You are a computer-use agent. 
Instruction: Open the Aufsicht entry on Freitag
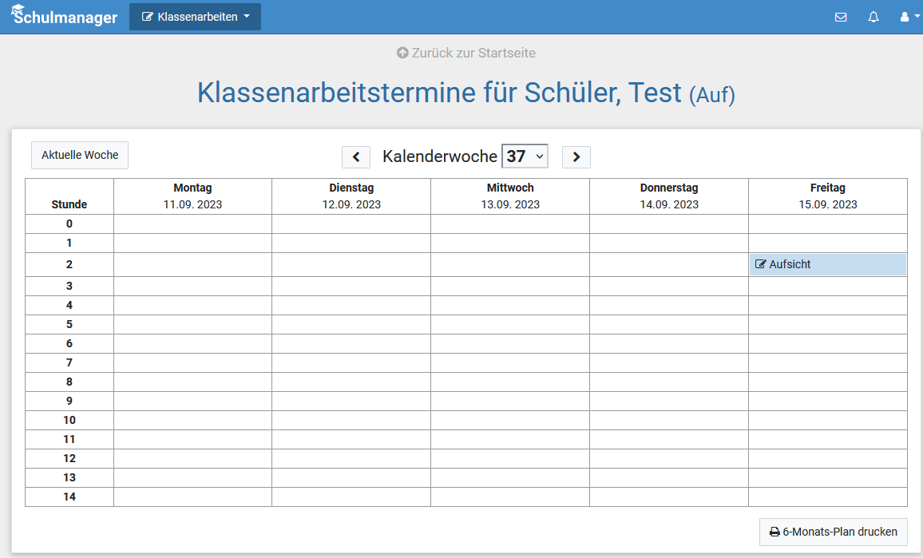pos(827,264)
